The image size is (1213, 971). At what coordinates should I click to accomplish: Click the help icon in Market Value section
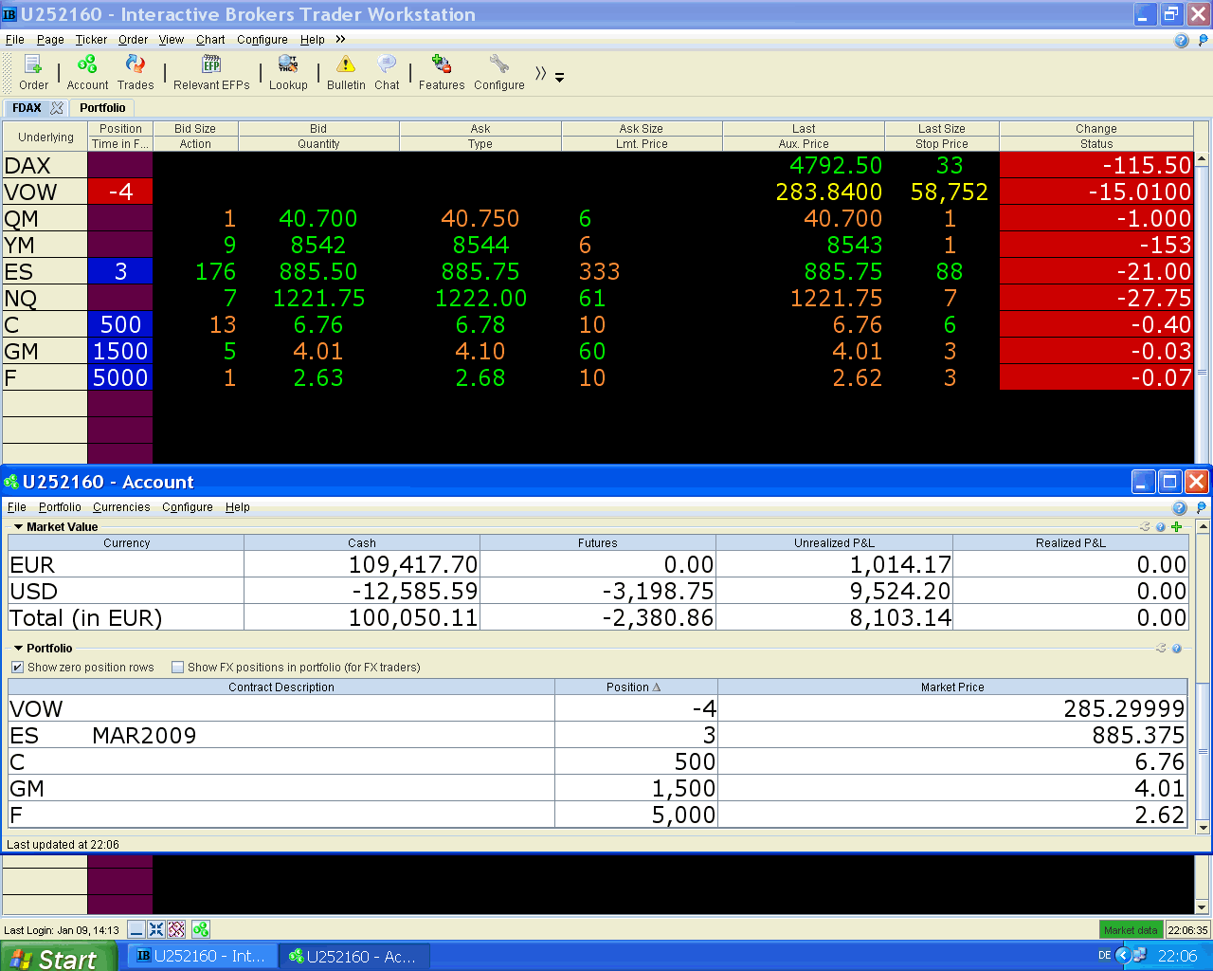click(x=1161, y=527)
